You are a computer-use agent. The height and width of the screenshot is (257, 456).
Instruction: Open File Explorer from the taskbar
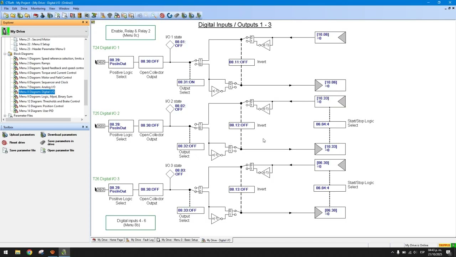(17, 252)
